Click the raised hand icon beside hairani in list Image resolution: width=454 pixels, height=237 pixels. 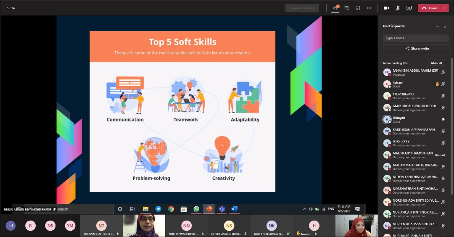(x=437, y=84)
